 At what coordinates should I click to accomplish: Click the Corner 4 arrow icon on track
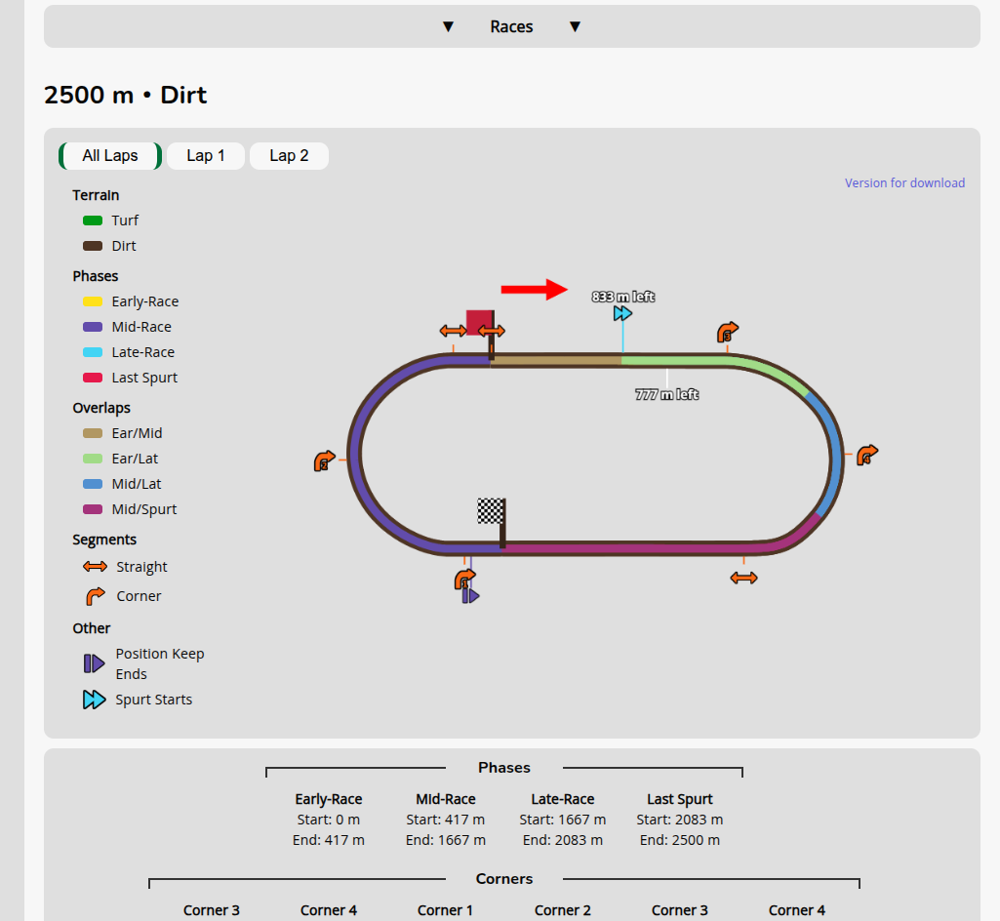coord(867,456)
